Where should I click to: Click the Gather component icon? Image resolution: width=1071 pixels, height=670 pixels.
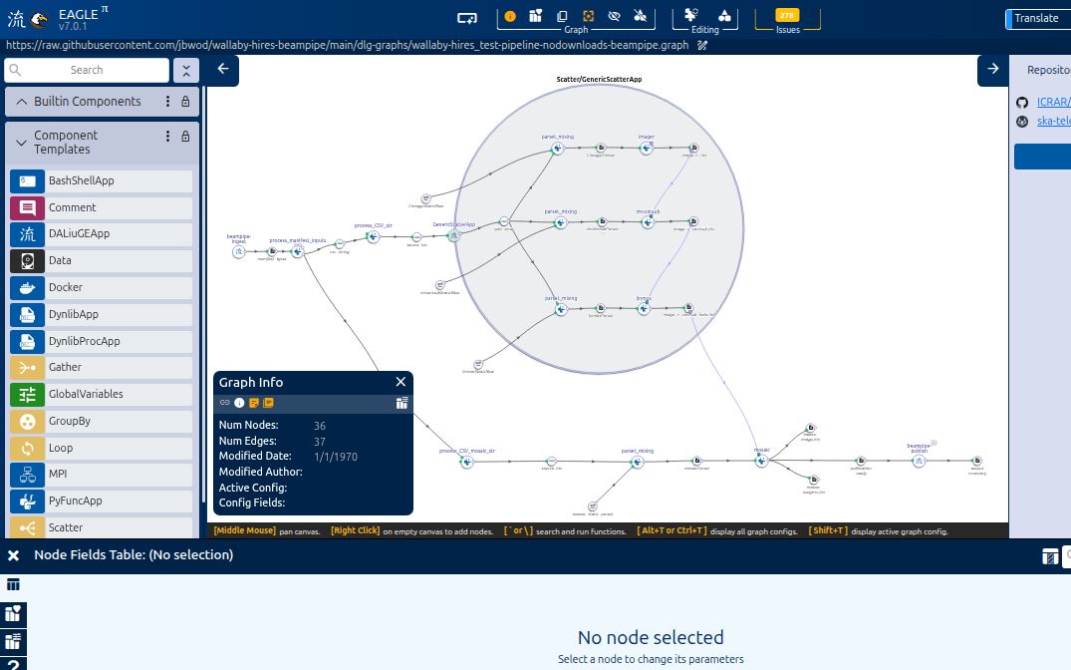pyautogui.click(x=27, y=368)
